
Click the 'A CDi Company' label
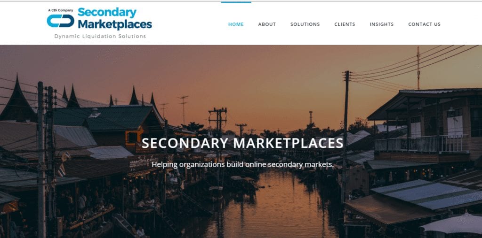(61, 10)
